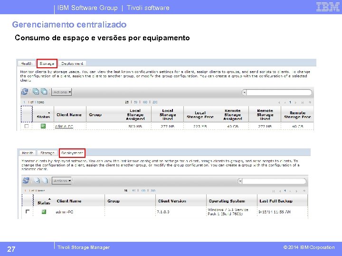The width and height of the screenshot is (342, 256).
Task: Sort by Local Storage Used column
Action: pos(168,115)
